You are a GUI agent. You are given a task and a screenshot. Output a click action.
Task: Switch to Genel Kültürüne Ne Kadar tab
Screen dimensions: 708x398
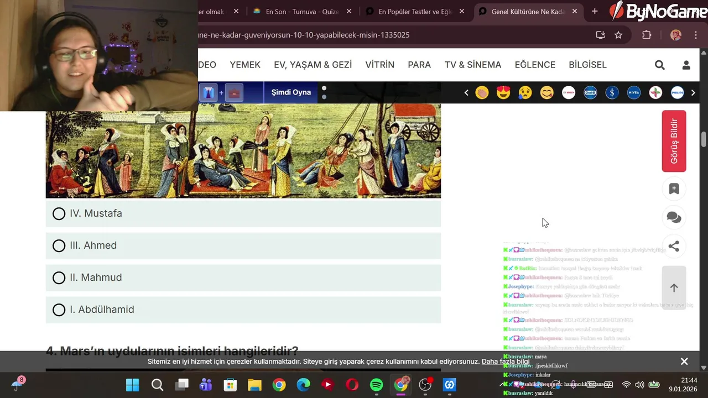click(x=527, y=12)
